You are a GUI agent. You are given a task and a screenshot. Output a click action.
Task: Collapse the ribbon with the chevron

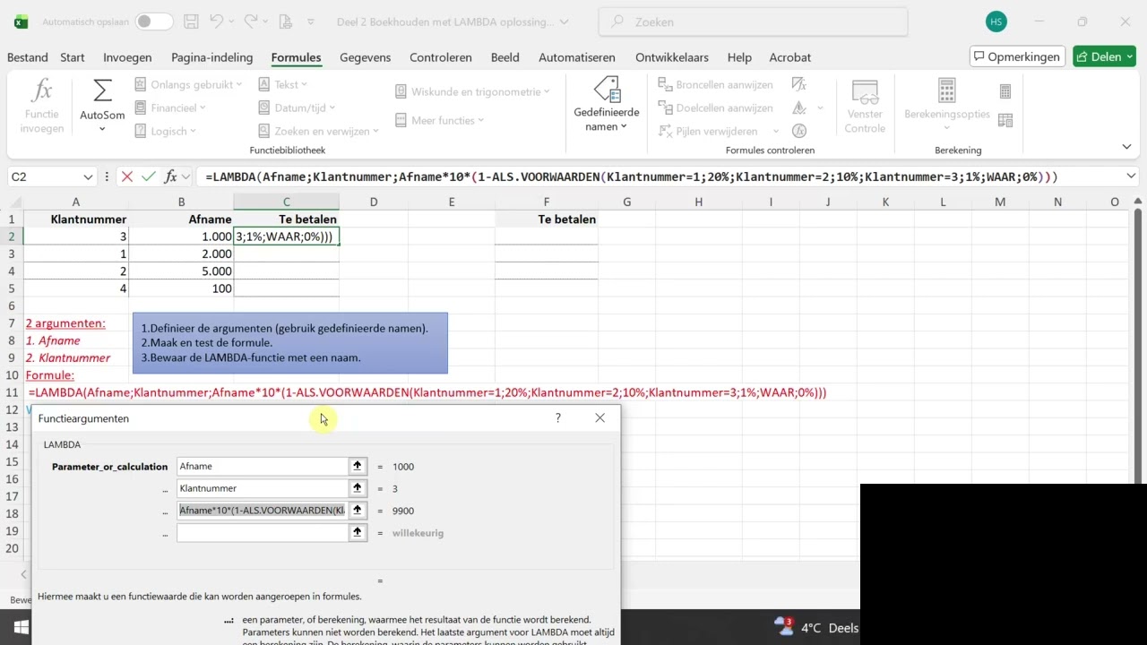pos(1127,147)
